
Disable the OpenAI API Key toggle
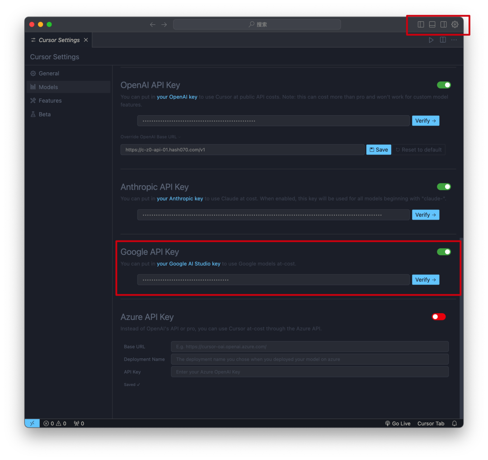[x=444, y=85]
